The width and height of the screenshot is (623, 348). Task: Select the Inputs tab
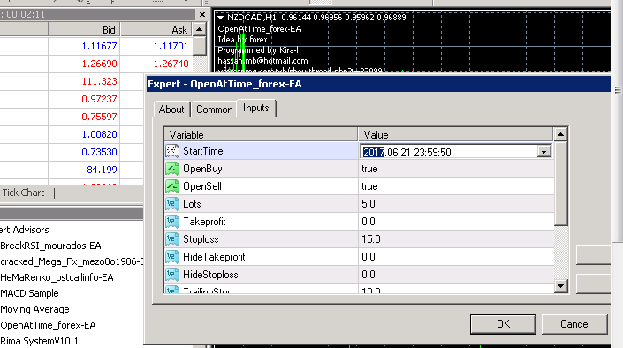[256, 108]
